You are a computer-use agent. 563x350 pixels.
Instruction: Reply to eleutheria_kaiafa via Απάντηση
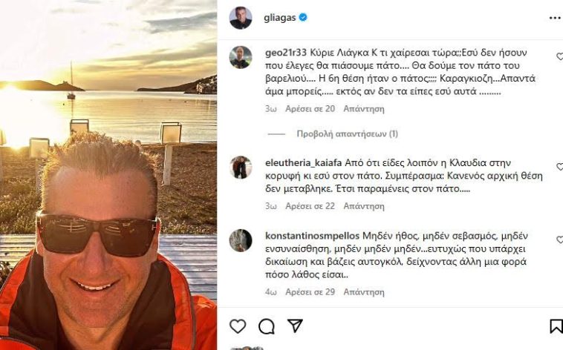tap(364, 206)
